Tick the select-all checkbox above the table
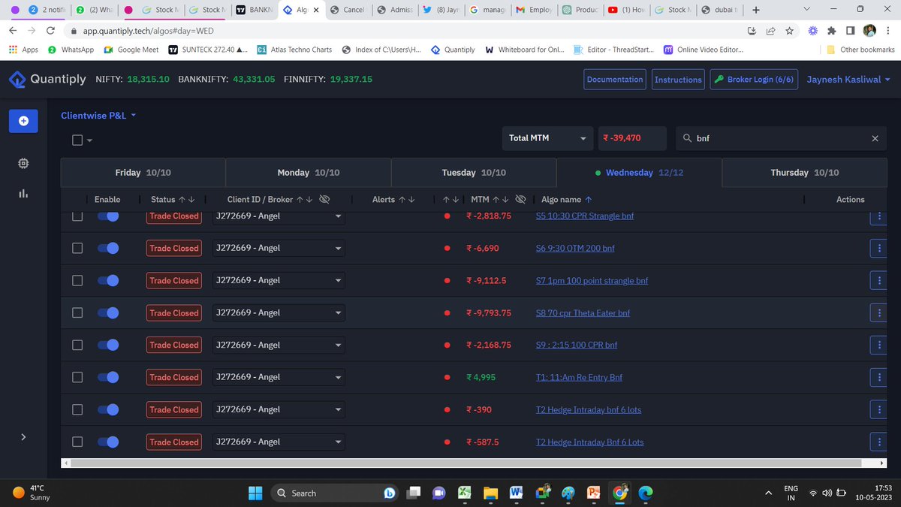The width and height of the screenshot is (901, 507). point(77,140)
